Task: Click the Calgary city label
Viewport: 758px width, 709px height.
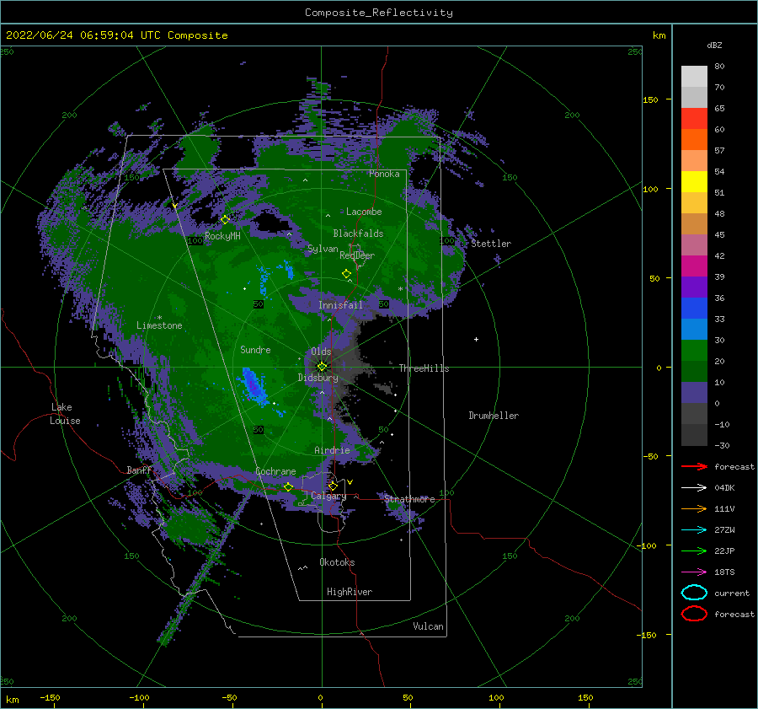Action: pyautogui.click(x=328, y=496)
